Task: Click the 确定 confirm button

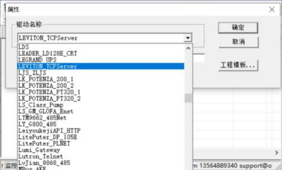Action: point(238,28)
